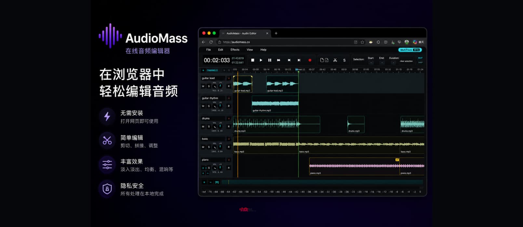Screen dimensions: 523x227
Task: Click the 01:00 mark on timeline ruler
Action: 366,69
